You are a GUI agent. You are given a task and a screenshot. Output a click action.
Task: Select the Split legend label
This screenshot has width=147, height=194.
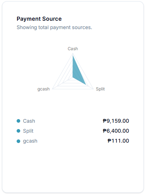click(28, 131)
